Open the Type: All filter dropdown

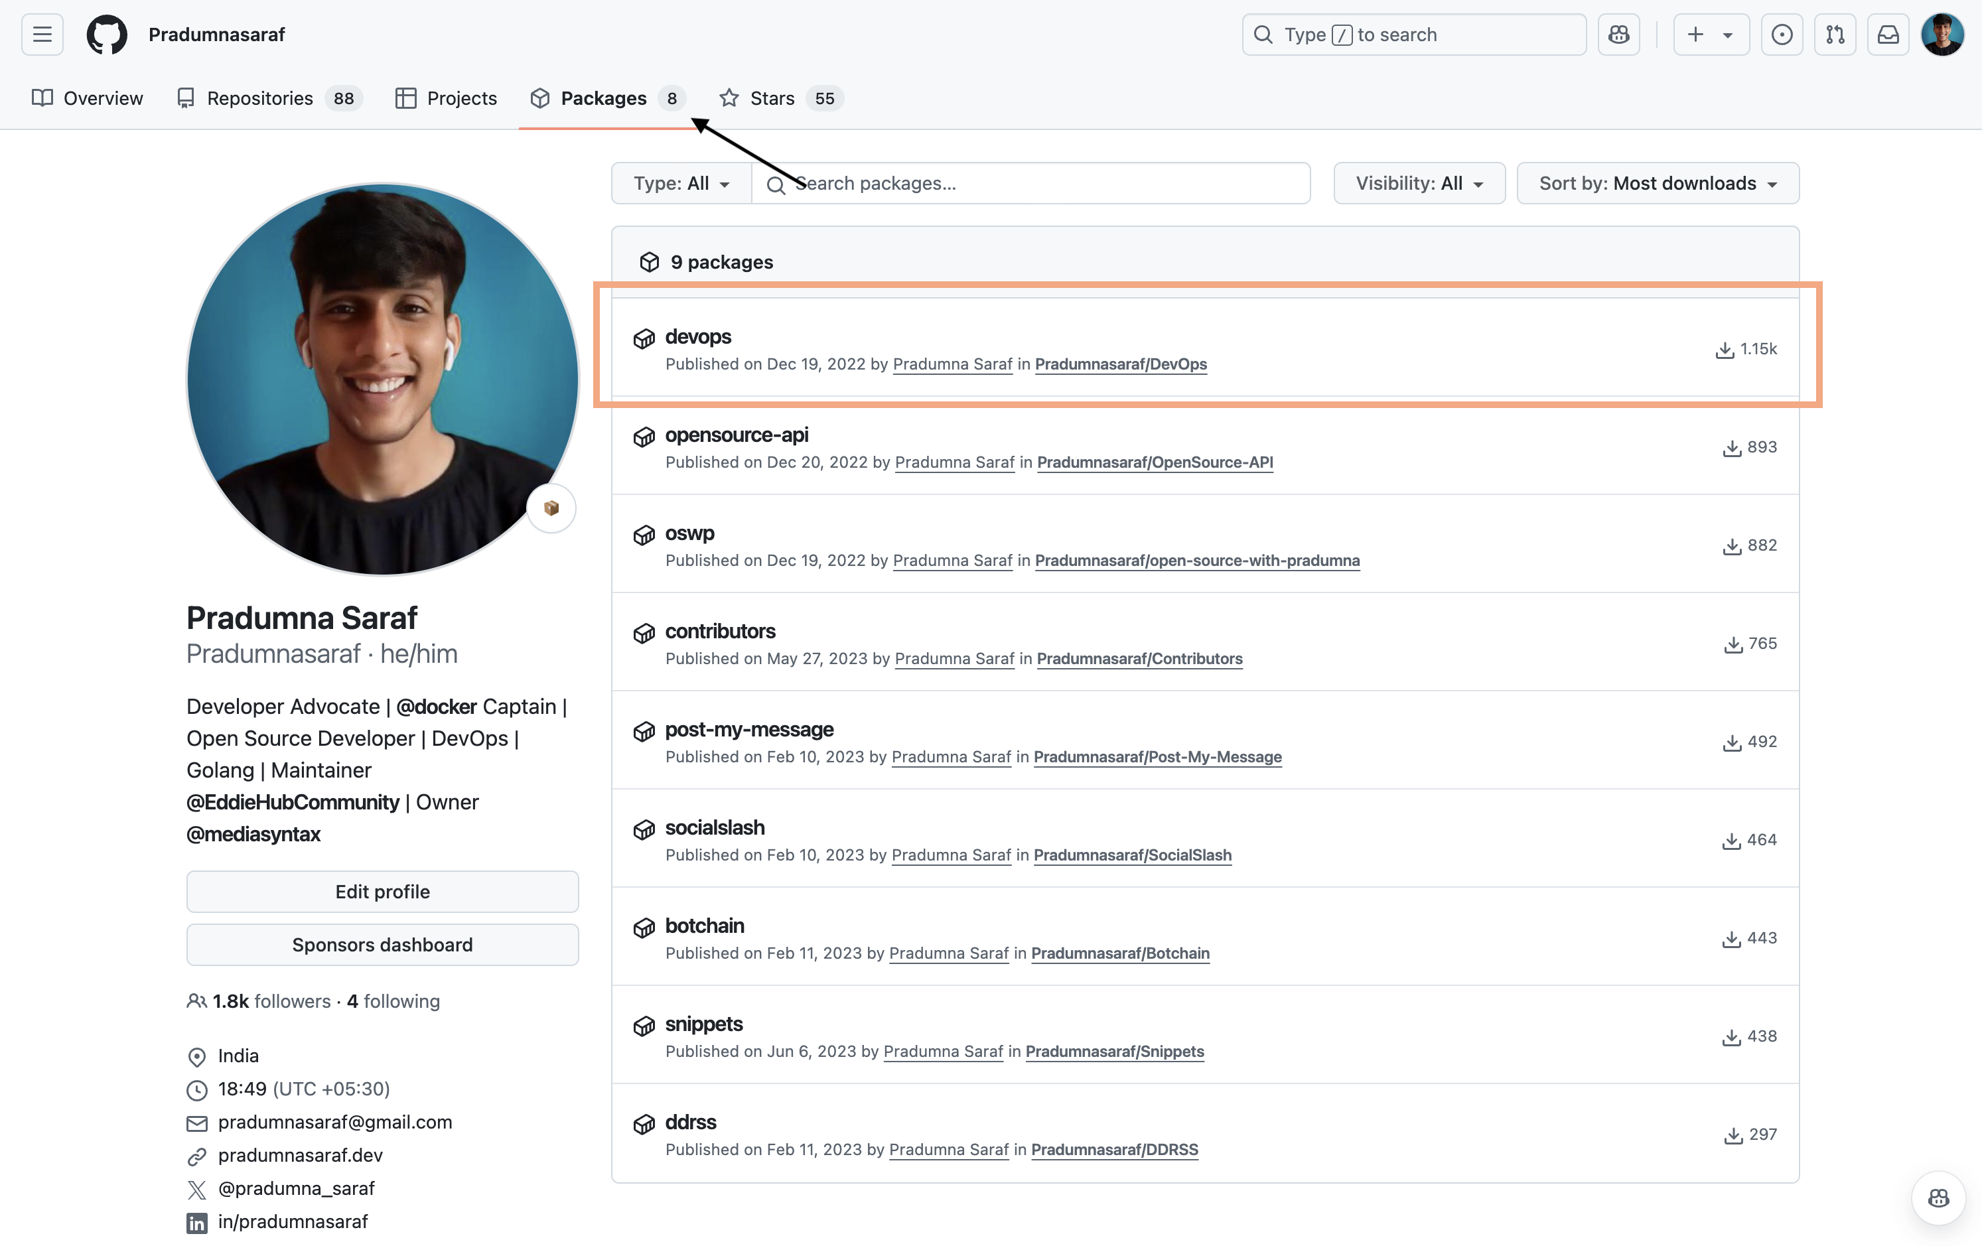point(681,182)
